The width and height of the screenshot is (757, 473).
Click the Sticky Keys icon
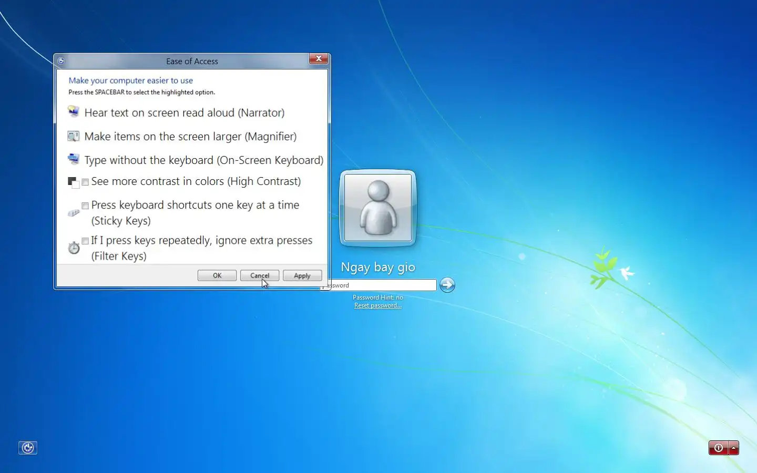coord(74,213)
